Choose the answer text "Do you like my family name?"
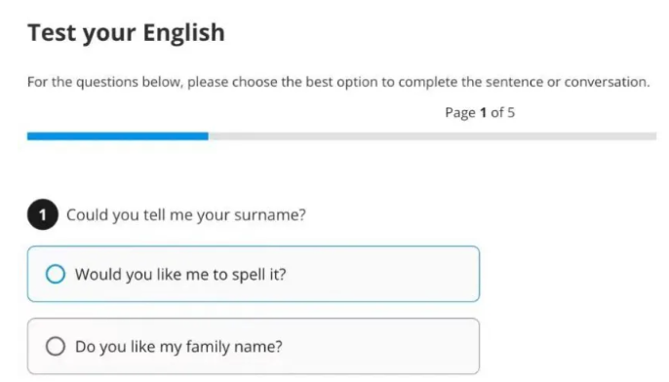The image size is (669, 382). click(178, 346)
